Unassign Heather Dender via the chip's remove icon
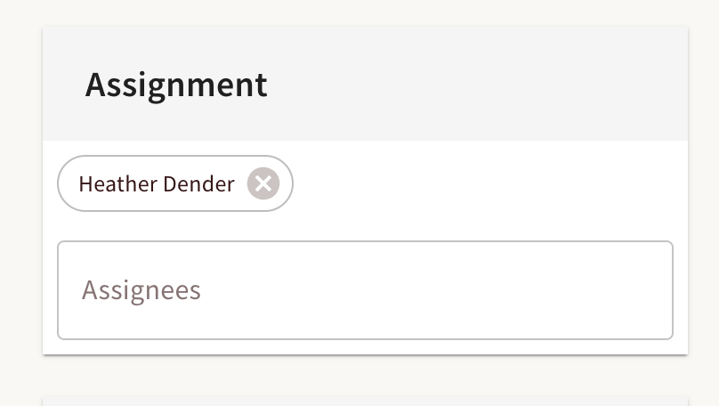This screenshot has height=406, width=719. point(263,183)
